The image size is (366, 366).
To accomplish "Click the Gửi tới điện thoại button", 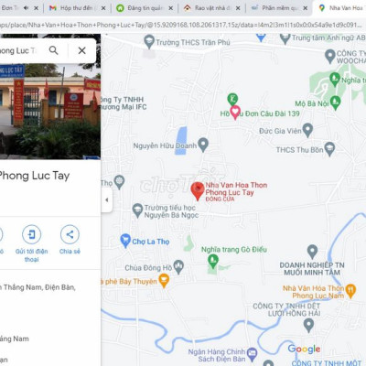I will 31,243.
